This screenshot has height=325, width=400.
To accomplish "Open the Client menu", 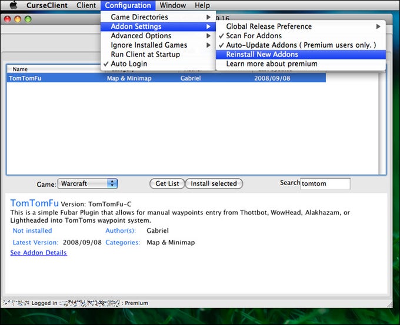I will [x=86, y=5].
